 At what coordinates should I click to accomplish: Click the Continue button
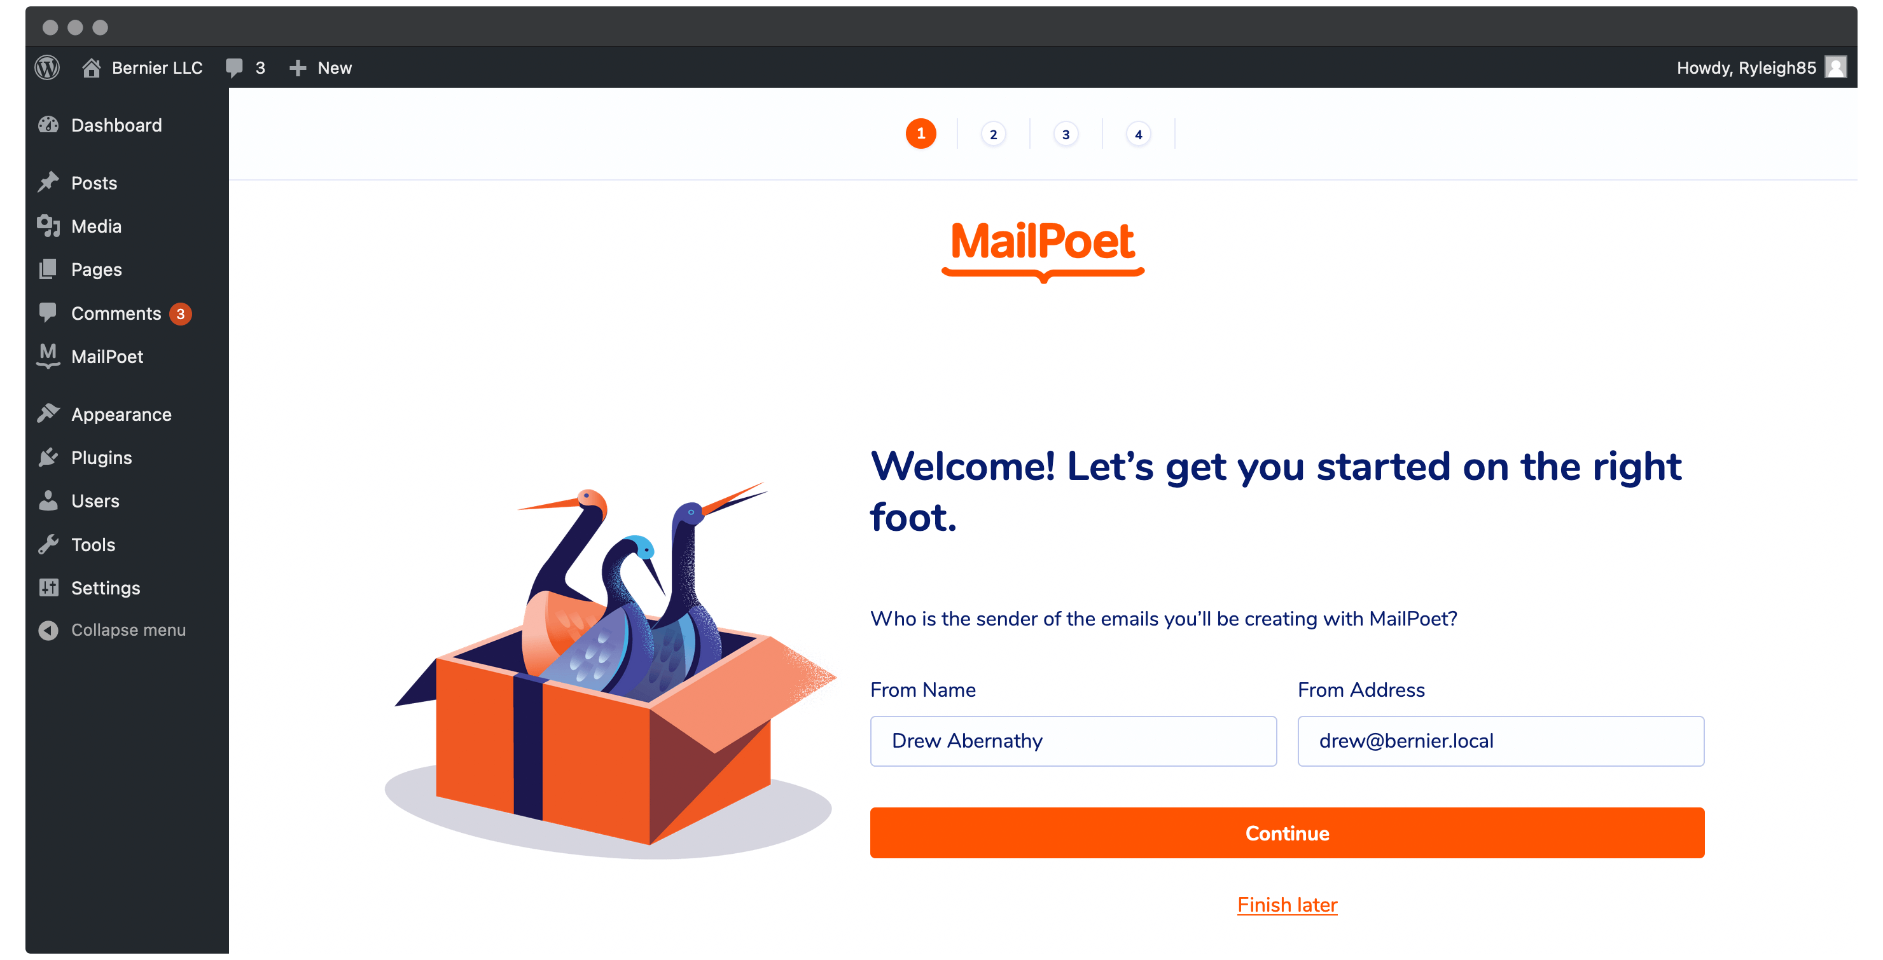(x=1286, y=835)
